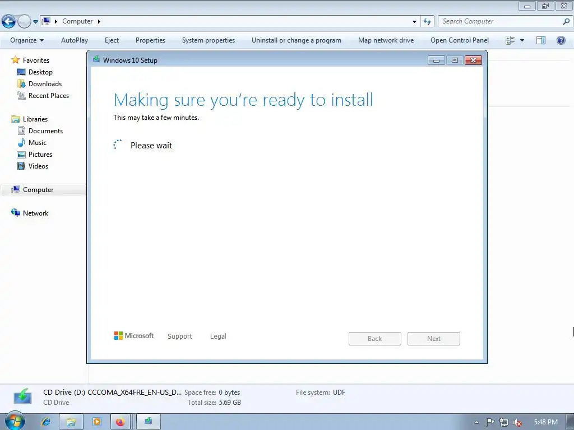Expand the breadcrumb arrow after Computer
Image resolution: width=574 pixels, height=430 pixels.
pos(99,22)
